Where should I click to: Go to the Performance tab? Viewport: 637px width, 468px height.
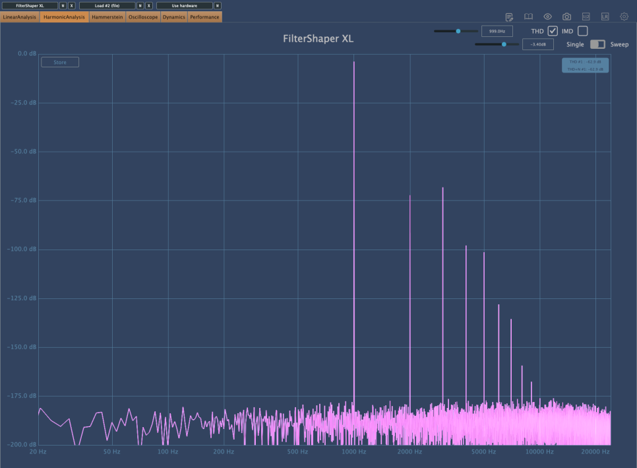coord(204,17)
